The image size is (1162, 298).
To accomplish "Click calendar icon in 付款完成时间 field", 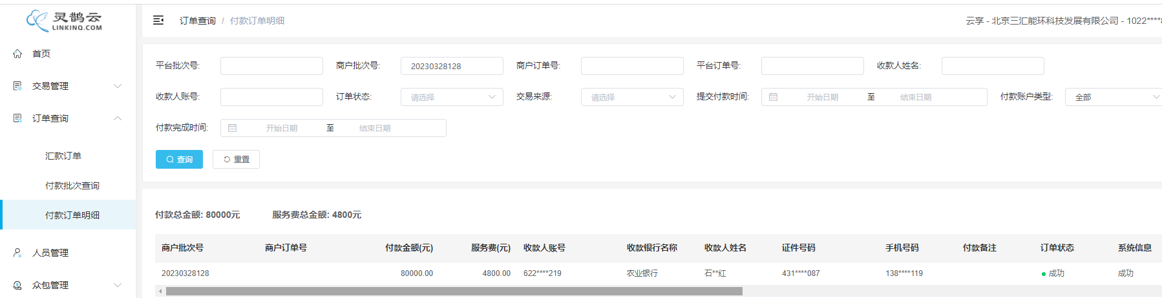I will click(232, 128).
